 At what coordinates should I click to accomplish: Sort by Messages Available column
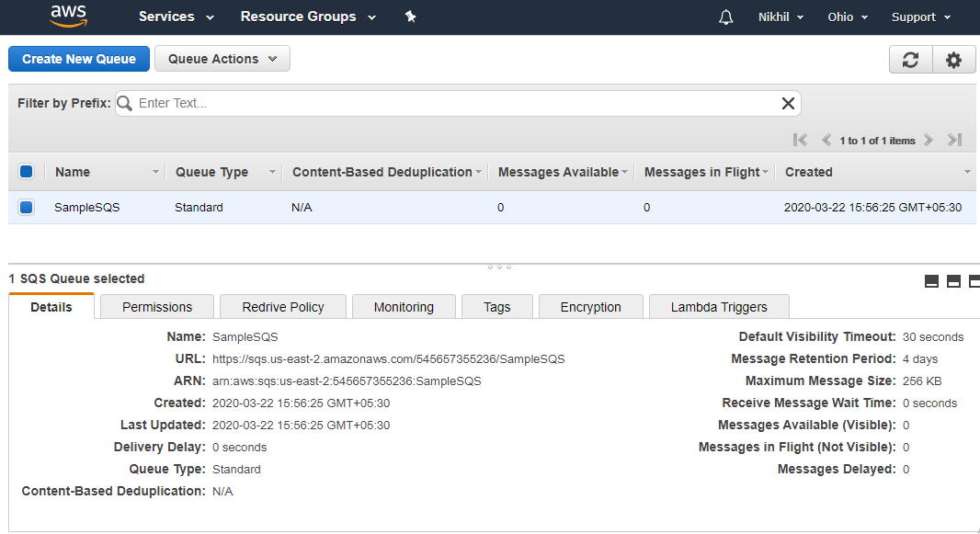[x=562, y=172]
